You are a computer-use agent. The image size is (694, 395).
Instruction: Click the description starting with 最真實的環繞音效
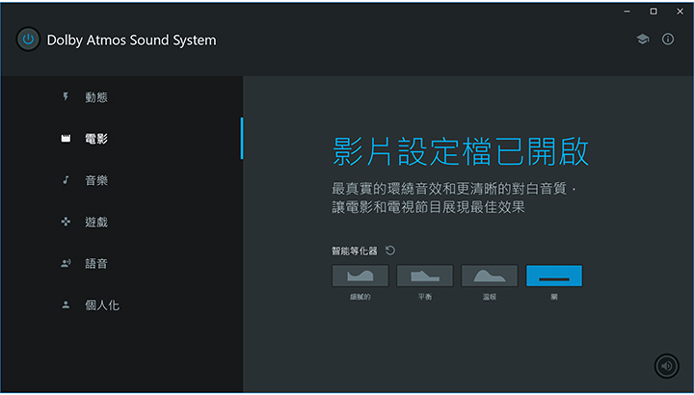pos(455,197)
